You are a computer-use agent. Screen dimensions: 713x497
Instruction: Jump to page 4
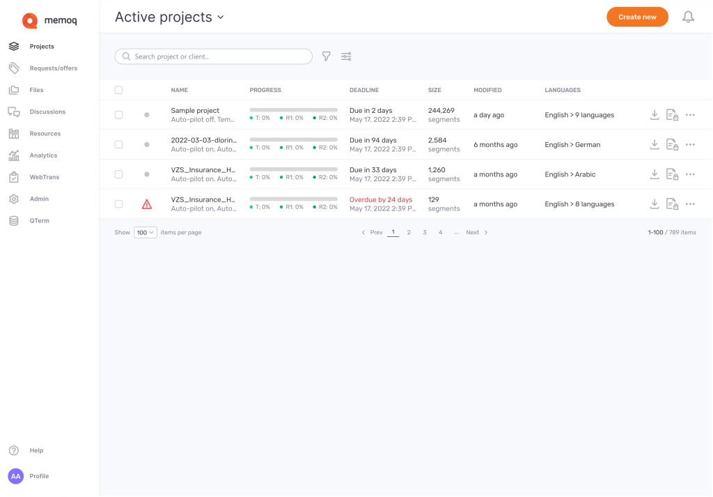[440, 233]
